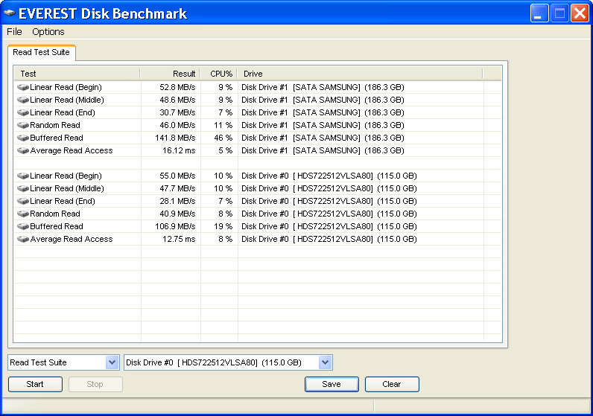Image resolution: width=593 pixels, height=416 pixels.
Task: Click the EVEREST title bar drive icon
Action: click(10, 13)
